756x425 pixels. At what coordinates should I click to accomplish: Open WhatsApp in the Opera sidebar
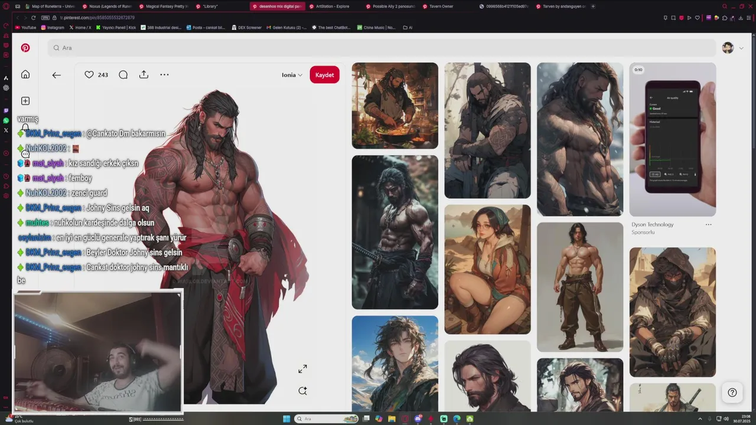pos(6,120)
